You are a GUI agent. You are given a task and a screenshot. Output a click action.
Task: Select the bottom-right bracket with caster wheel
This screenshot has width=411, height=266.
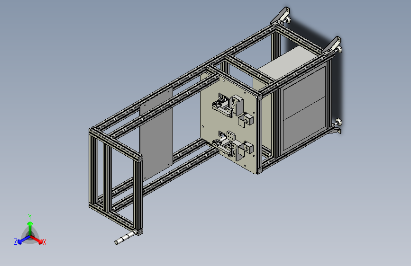[336, 126]
